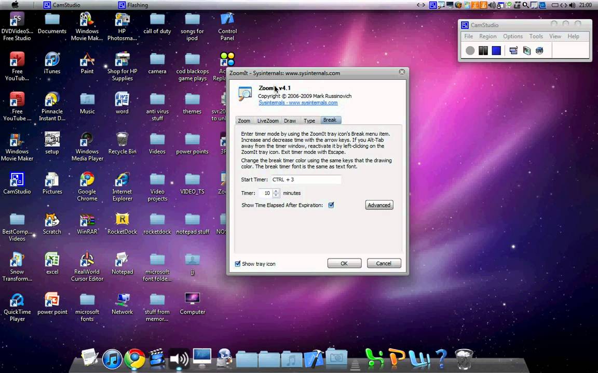Click the trash can in the dock

point(464,358)
